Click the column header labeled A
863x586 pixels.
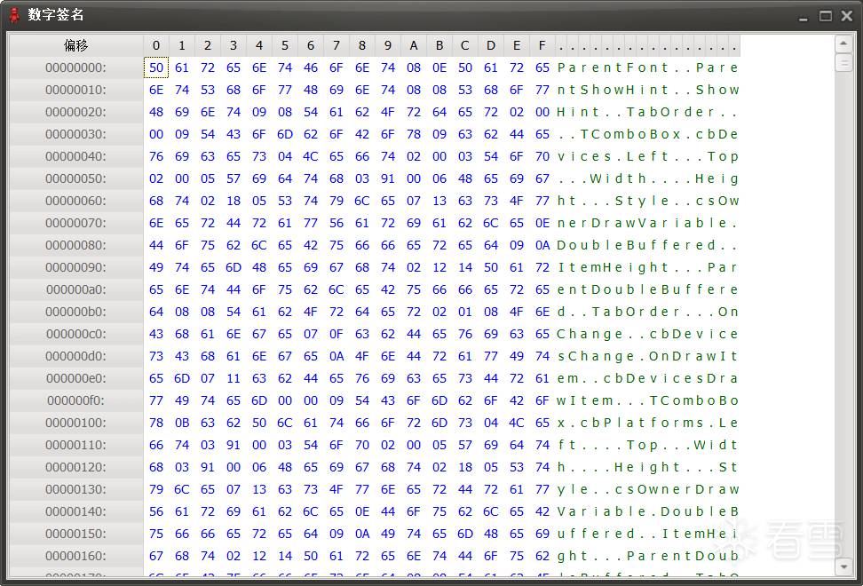tap(414, 45)
